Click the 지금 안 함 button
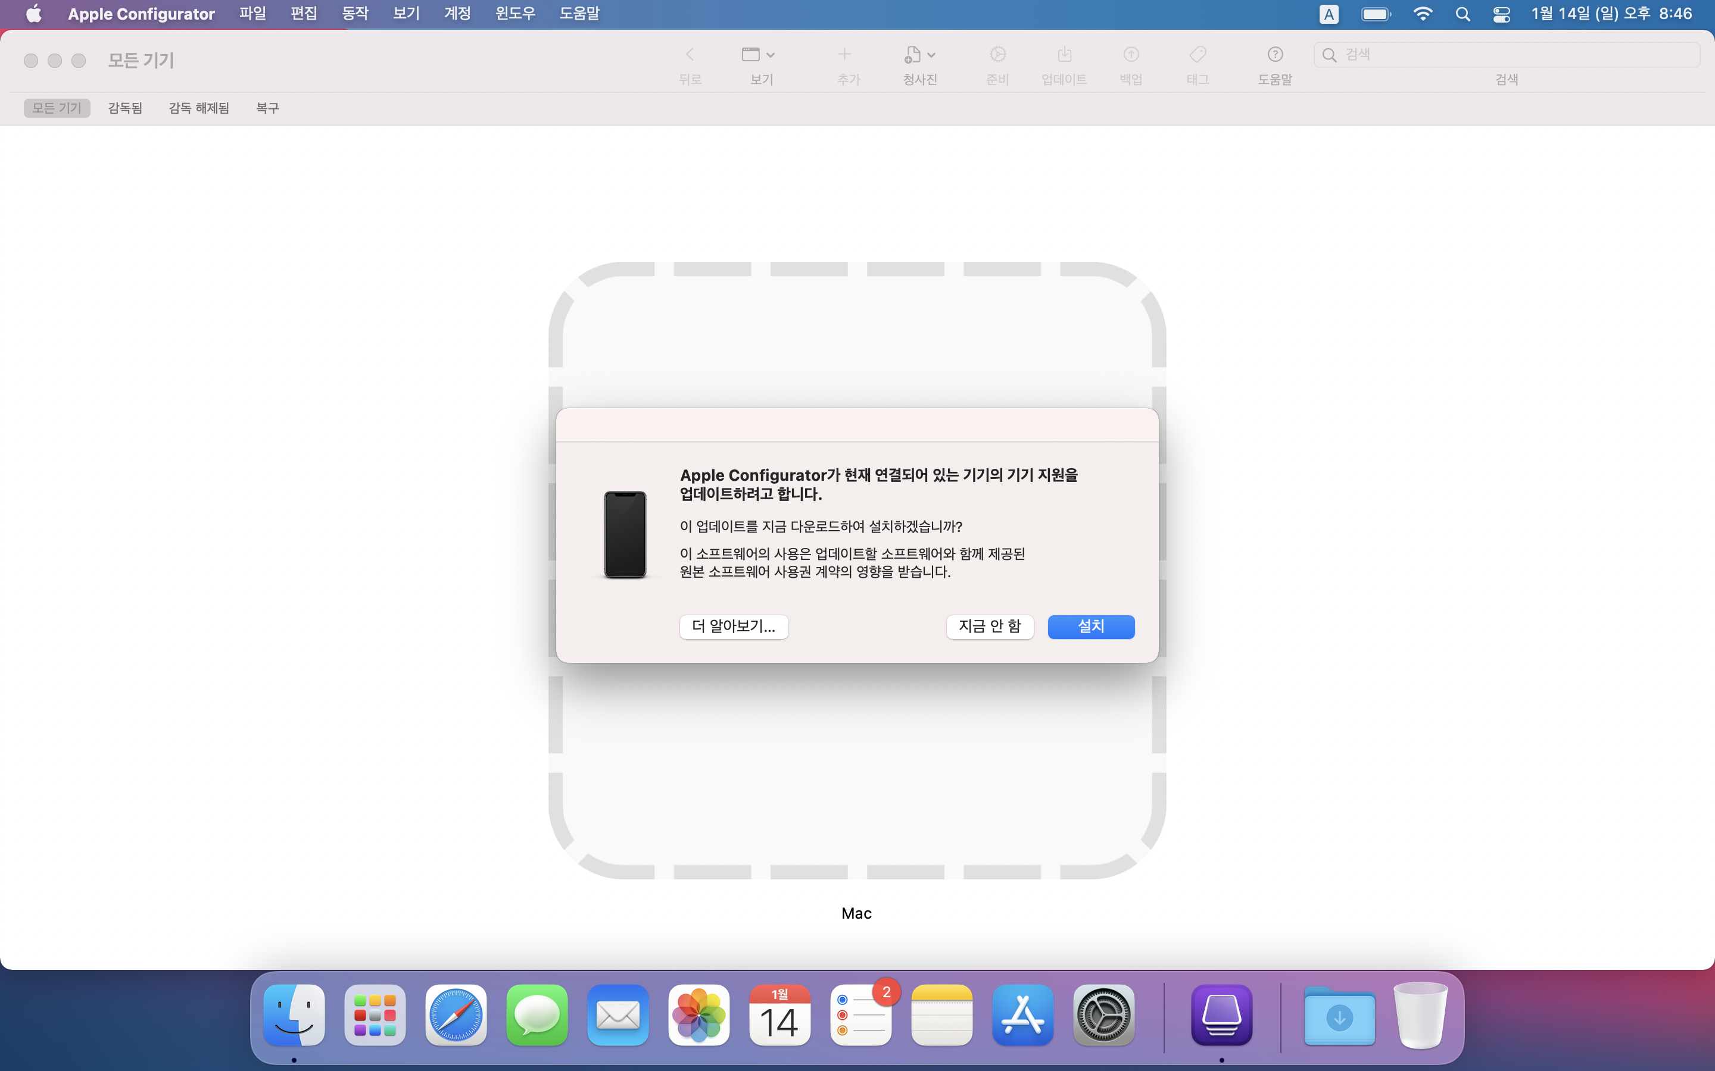This screenshot has width=1715, height=1071. click(x=989, y=626)
